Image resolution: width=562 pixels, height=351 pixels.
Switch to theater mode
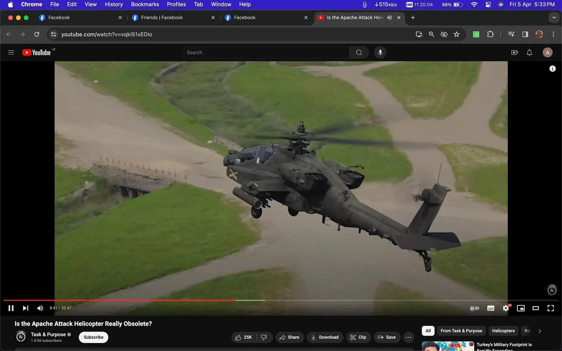(536, 308)
